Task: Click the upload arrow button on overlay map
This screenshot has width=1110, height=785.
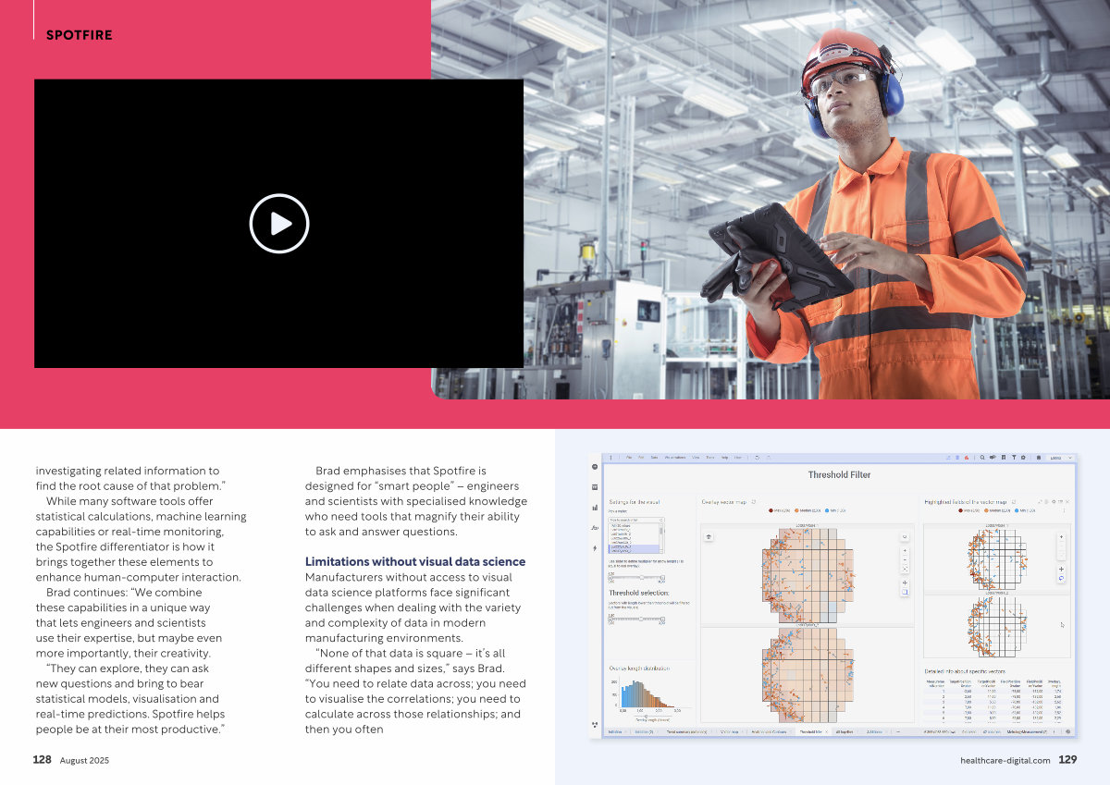Action: (709, 535)
